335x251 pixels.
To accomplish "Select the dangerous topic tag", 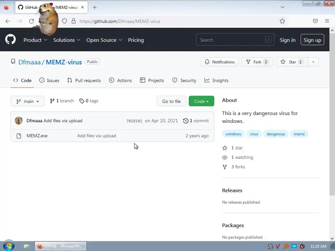I will [x=276, y=134].
